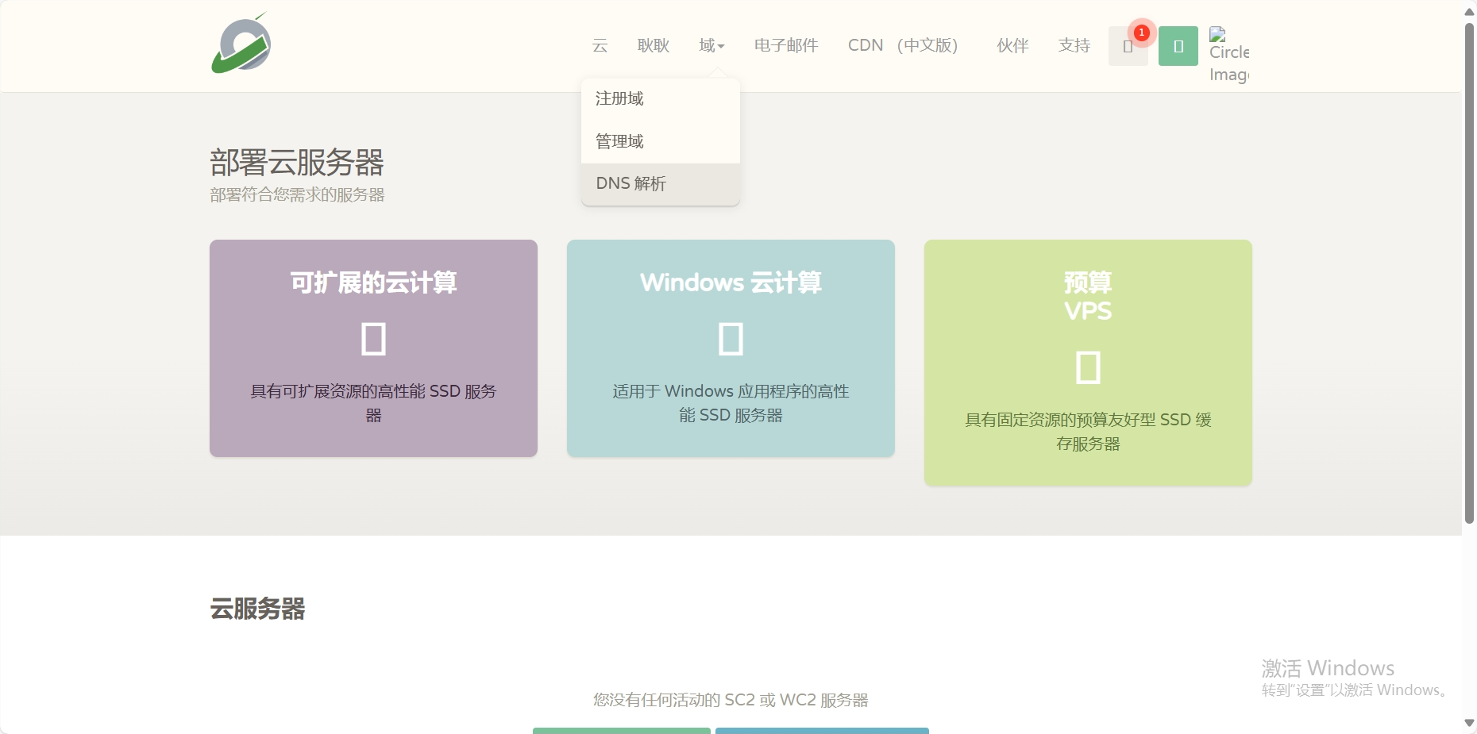Click the green button below the server message
Viewport: 1477px width, 734px height.
[622, 731]
